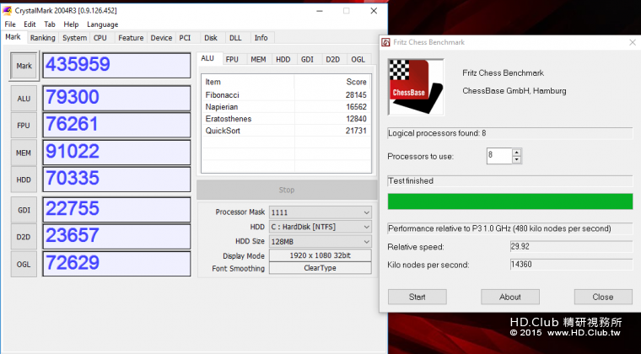641x354 pixels.
Task: Select the GDI results sub-tab
Action: [x=307, y=60]
